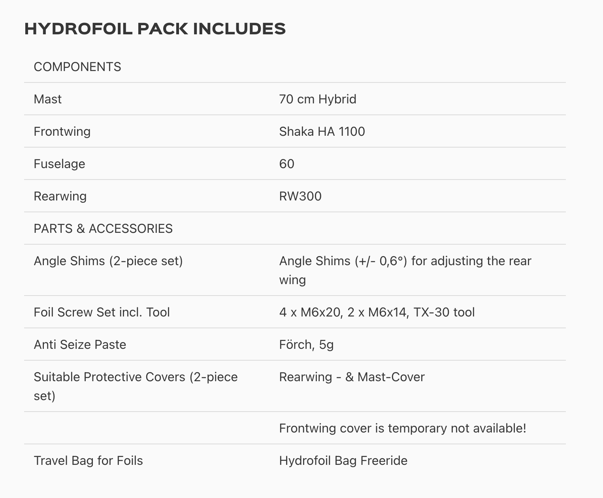This screenshot has width=603, height=498.
Task: Select Foil Screw Set incl. Tool
Action: [x=102, y=312]
